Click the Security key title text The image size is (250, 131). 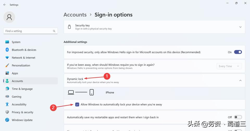coord(83,25)
